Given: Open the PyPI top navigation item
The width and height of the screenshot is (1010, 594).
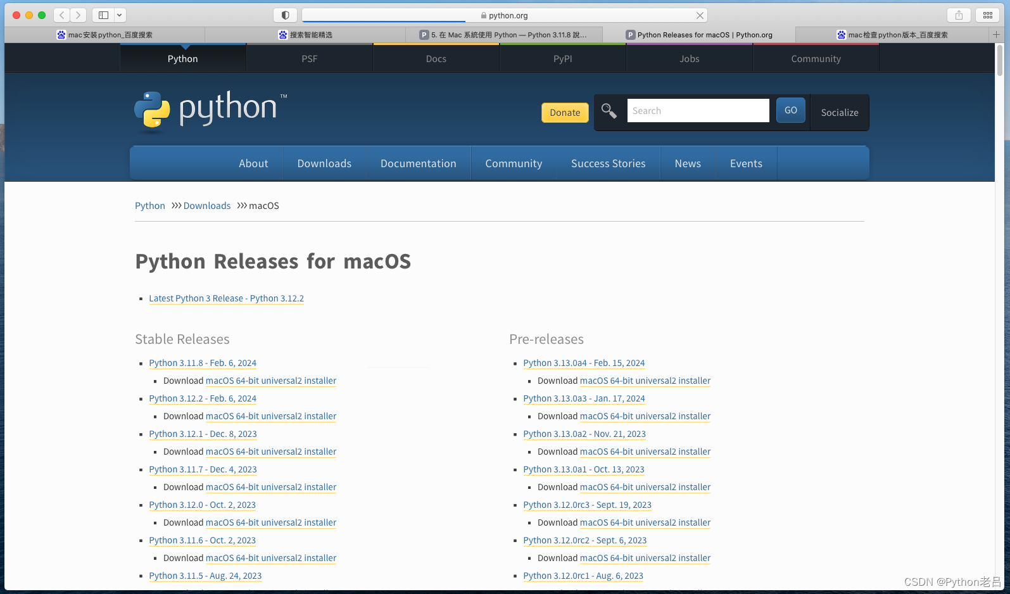Looking at the screenshot, I should (563, 58).
